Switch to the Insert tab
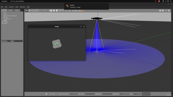Image resolution: width=173 pixels, height=97 pixels. pos(10,10)
